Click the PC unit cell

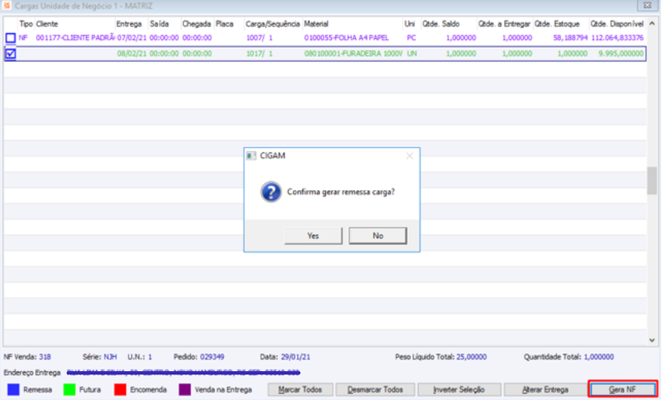tap(411, 38)
